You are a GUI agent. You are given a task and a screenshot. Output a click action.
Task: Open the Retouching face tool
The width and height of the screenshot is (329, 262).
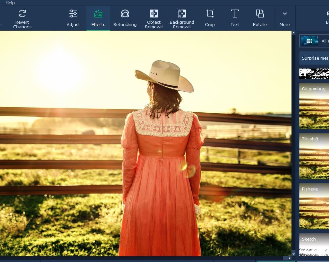pos(125,14)
